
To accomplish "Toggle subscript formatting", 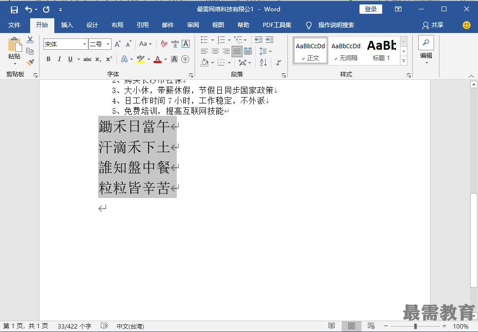I will [x=98, y=59].
